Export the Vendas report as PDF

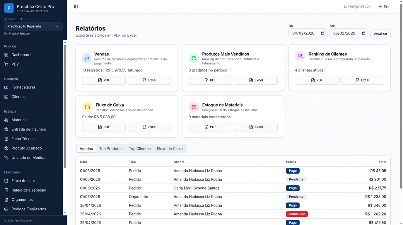[x=104, y=80]
